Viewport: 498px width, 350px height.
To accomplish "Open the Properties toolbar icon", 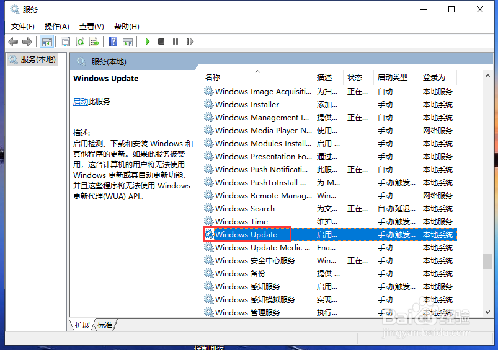I will click(x=65, y=42).
